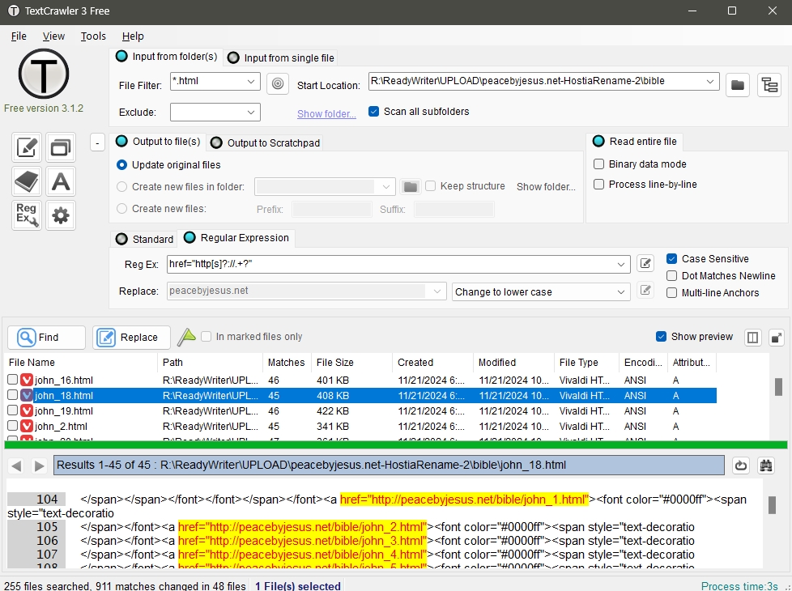
Task: Select the Input from folder(s) tab
Action: click(167, 57)
